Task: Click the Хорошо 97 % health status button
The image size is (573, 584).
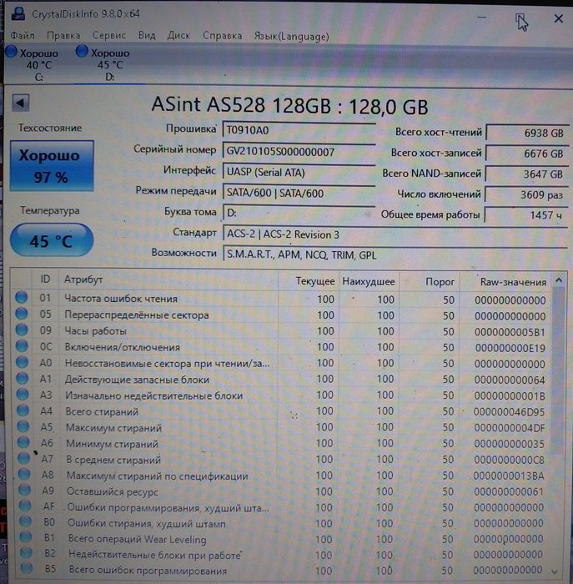Action: pos(52,166)
